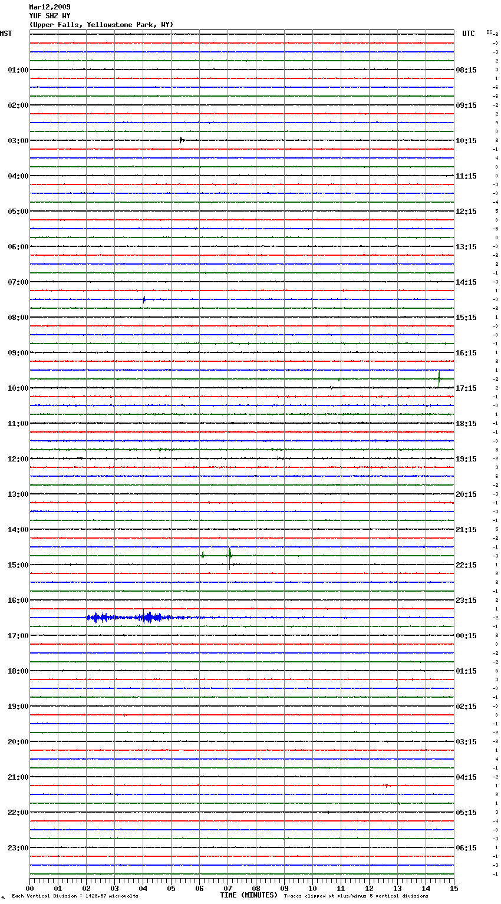Select the "14:00" MST hour label
Viewport: 501px width, 904px height.
(18, 530)
